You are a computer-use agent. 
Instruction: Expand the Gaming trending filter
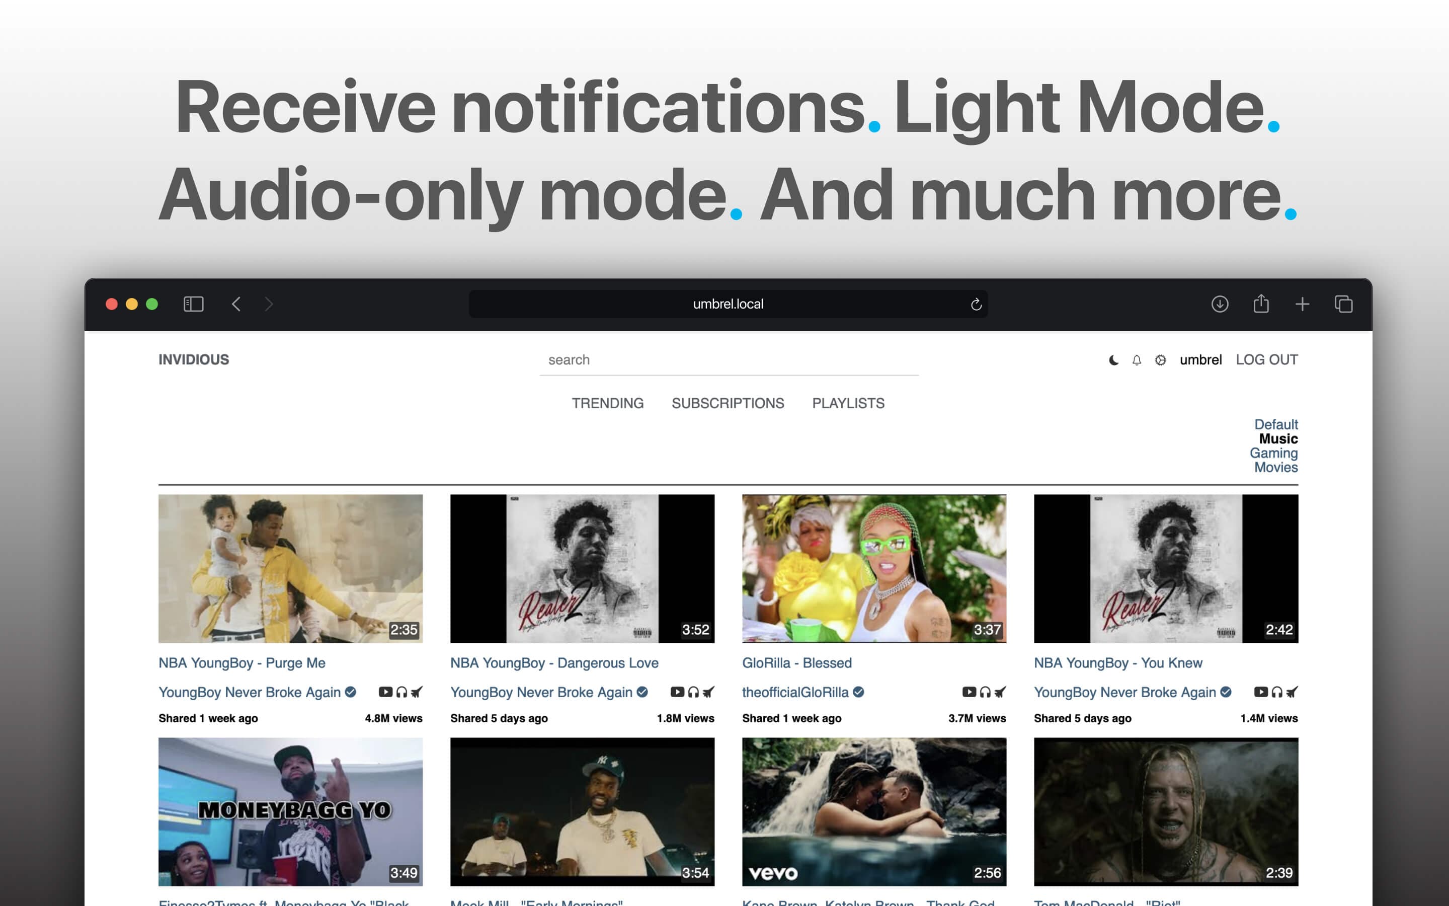(x=1275, y=452)
